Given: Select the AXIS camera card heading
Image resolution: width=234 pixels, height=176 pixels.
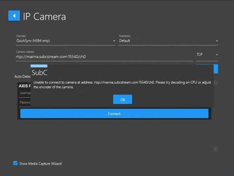Looking at the screenshot, I should [24, 86].
